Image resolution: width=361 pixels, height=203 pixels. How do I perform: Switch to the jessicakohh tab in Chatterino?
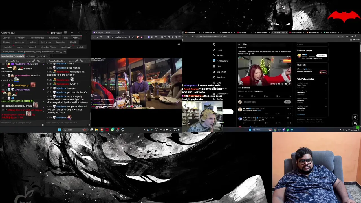point(46,42)
